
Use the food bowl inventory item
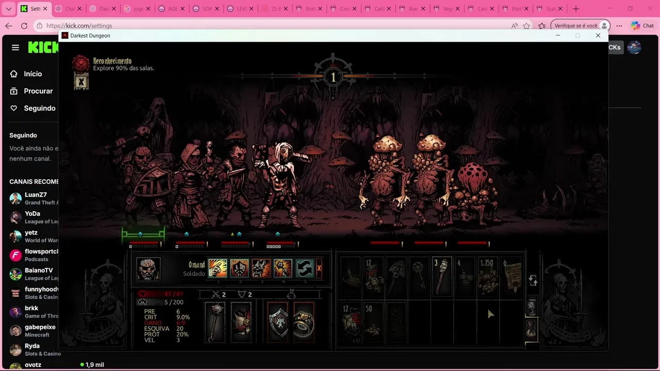[x=351, y=276]
